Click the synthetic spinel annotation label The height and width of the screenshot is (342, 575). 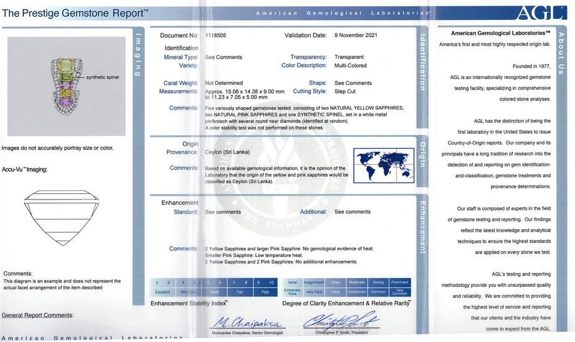103,77
